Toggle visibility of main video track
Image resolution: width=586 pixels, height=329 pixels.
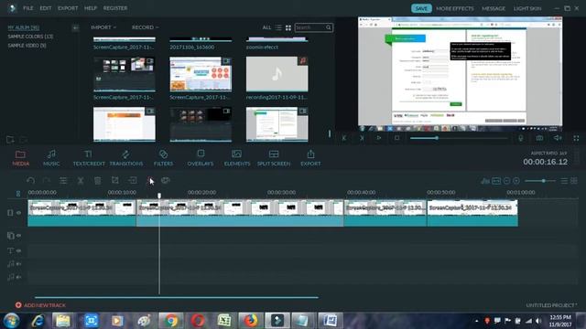point(18,213)
